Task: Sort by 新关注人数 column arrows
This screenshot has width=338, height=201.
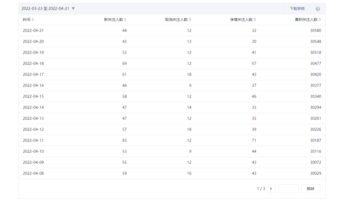Action: pos(125,20)
